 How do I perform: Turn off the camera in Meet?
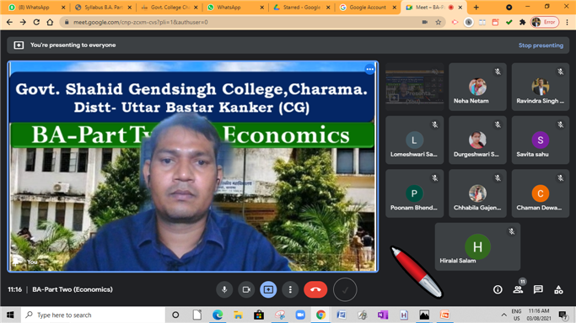point(246,289)
